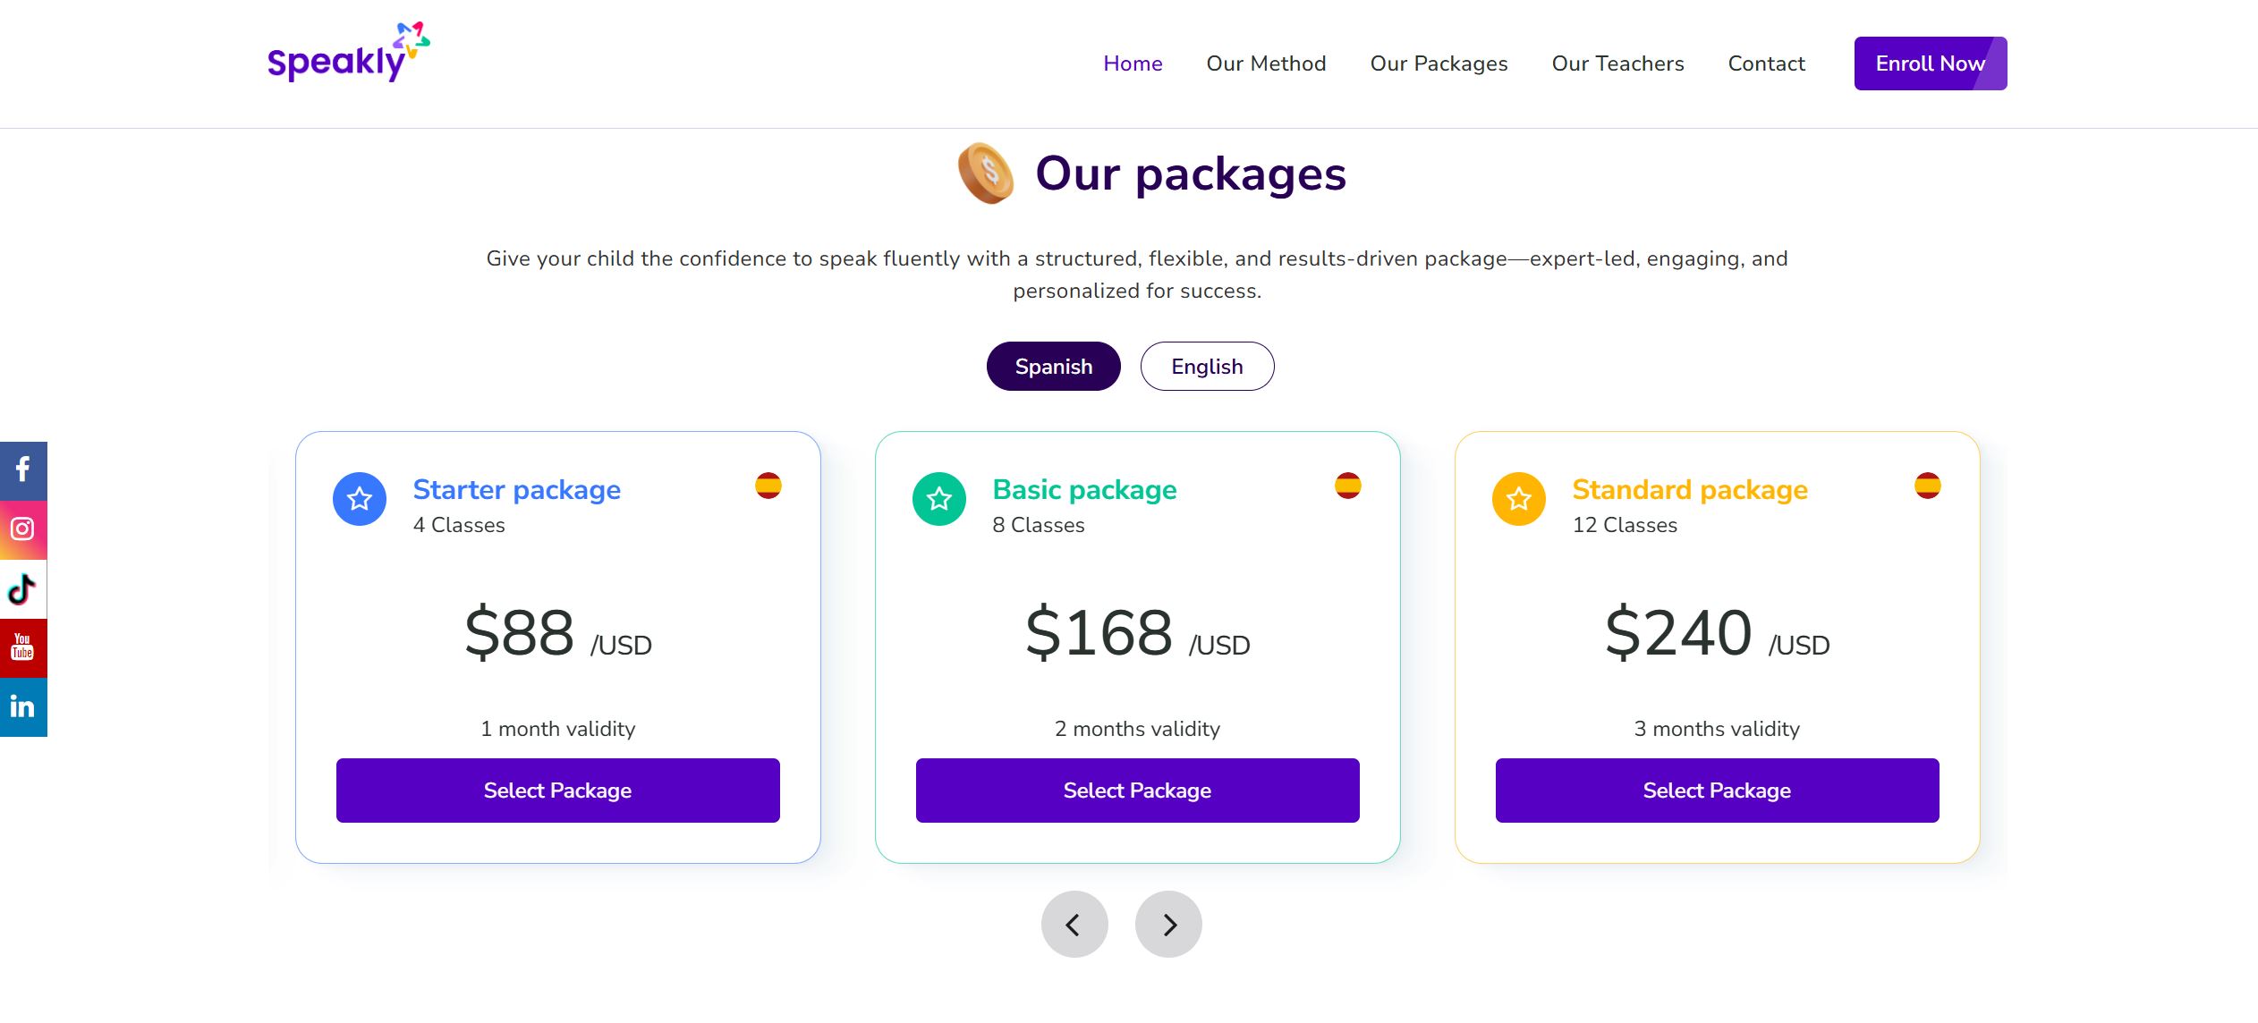
Task: Select Package for the $240 Standard plan
Action: 1717,790
